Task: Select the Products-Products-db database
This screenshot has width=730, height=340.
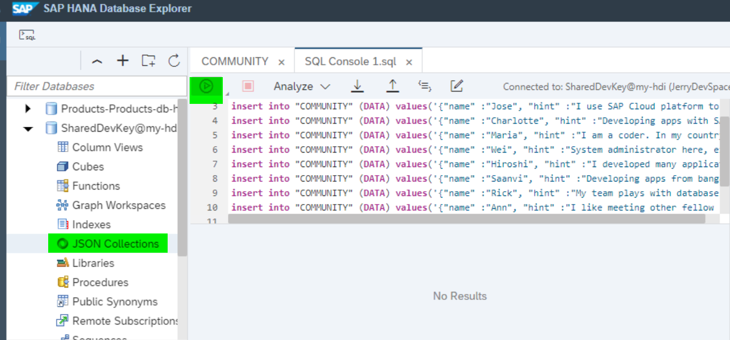Action: (119, 109)
